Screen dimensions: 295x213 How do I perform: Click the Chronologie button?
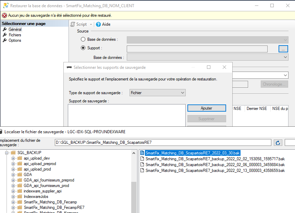pos(274,84)
